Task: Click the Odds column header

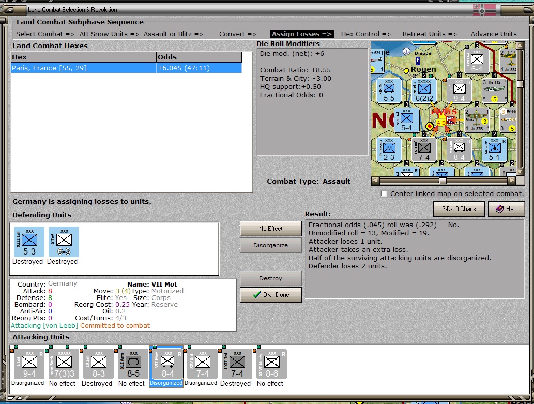Action: (x=199, y=57)
